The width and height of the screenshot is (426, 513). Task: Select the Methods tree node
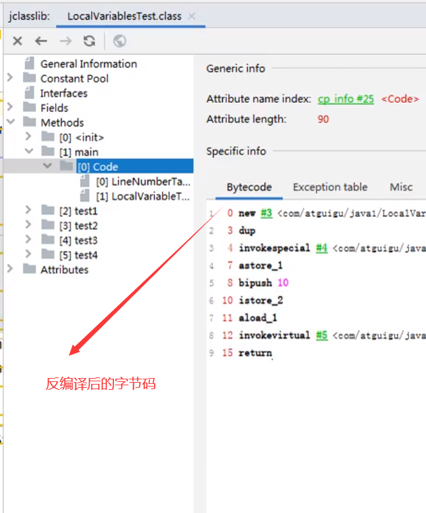(62, 123)
